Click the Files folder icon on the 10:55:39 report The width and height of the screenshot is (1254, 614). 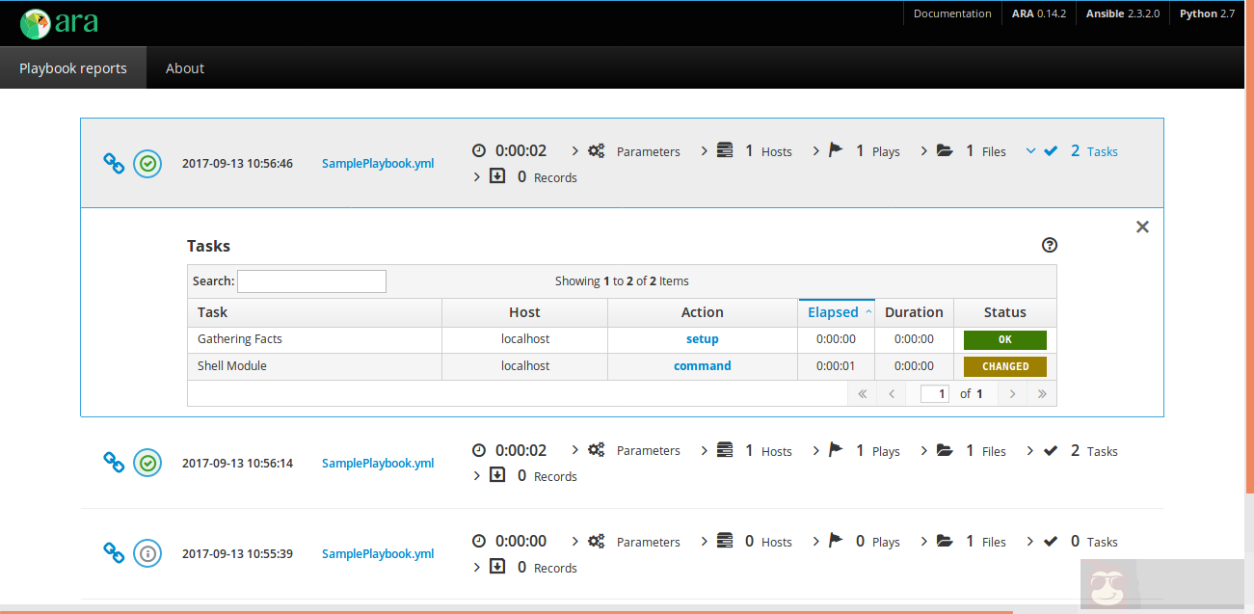click(x=945, y=541)
